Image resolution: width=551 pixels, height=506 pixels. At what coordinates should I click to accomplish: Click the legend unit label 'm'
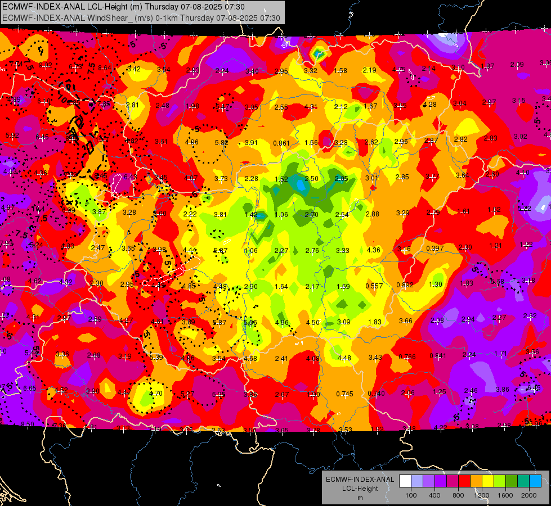360,498
